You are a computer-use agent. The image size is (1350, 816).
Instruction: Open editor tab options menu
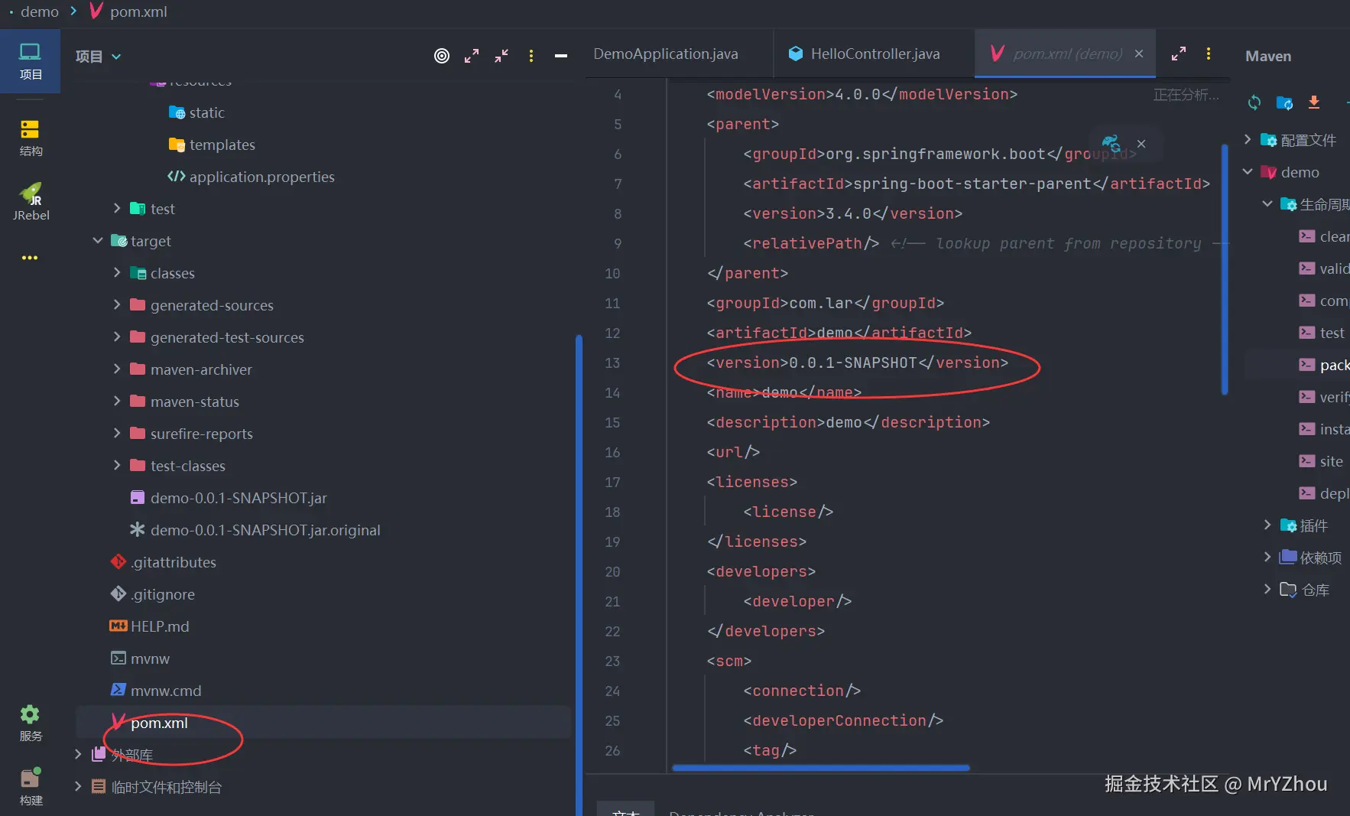tap(1209, 54)
